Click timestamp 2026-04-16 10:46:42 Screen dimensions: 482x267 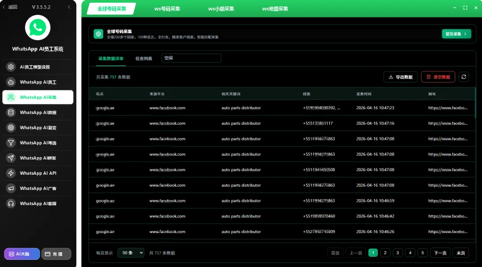coord(375,216)
